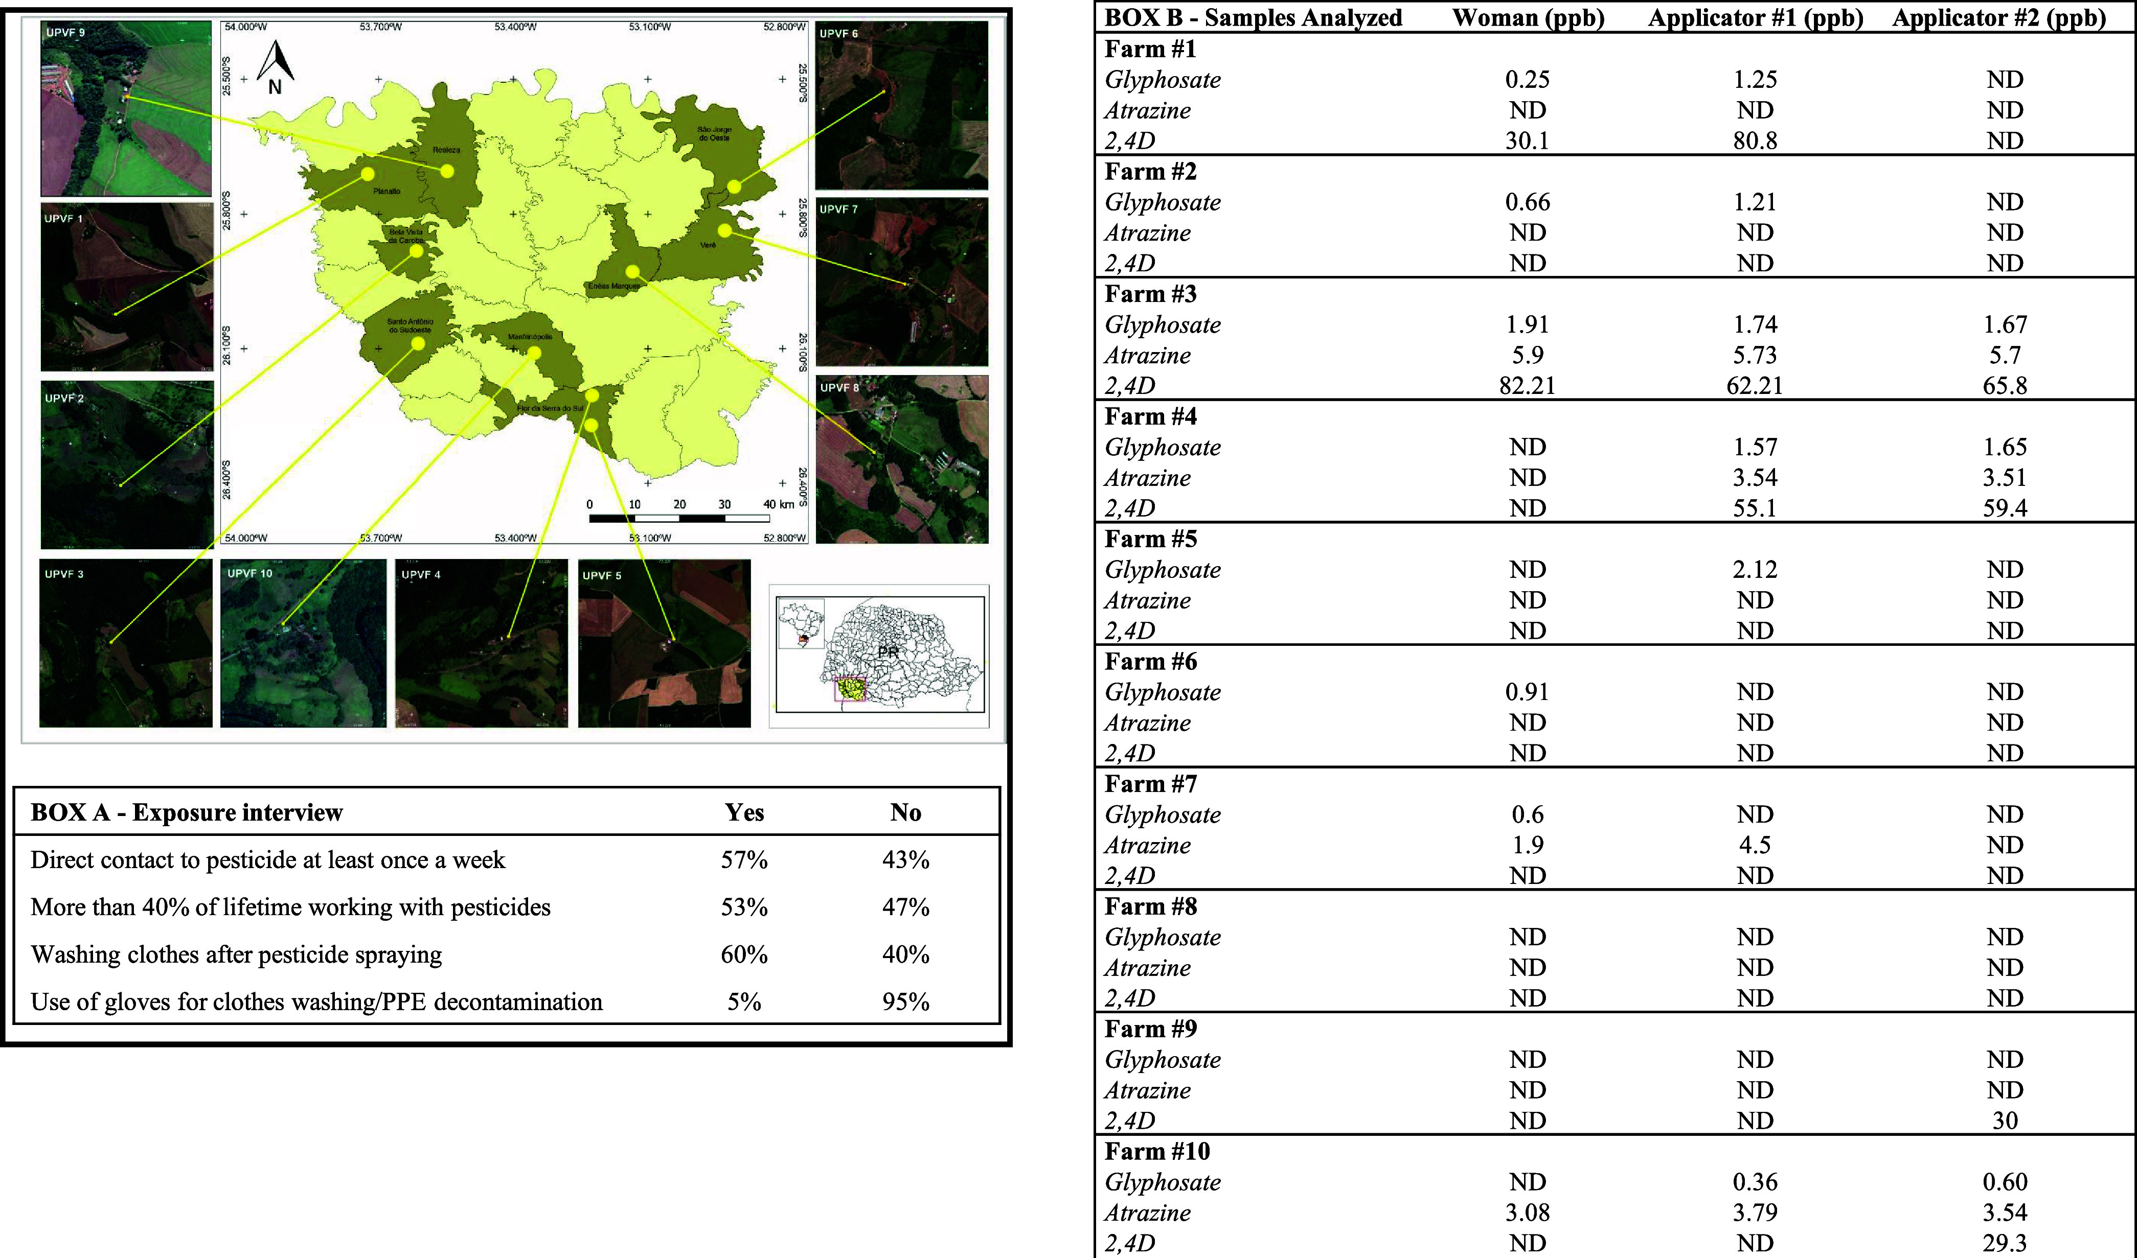Click 'Use of gloves for clothes washing/PPE decontamination'
Image resolution: width=2137 pixels, height=1258 pixels.
click(316, 1002)
